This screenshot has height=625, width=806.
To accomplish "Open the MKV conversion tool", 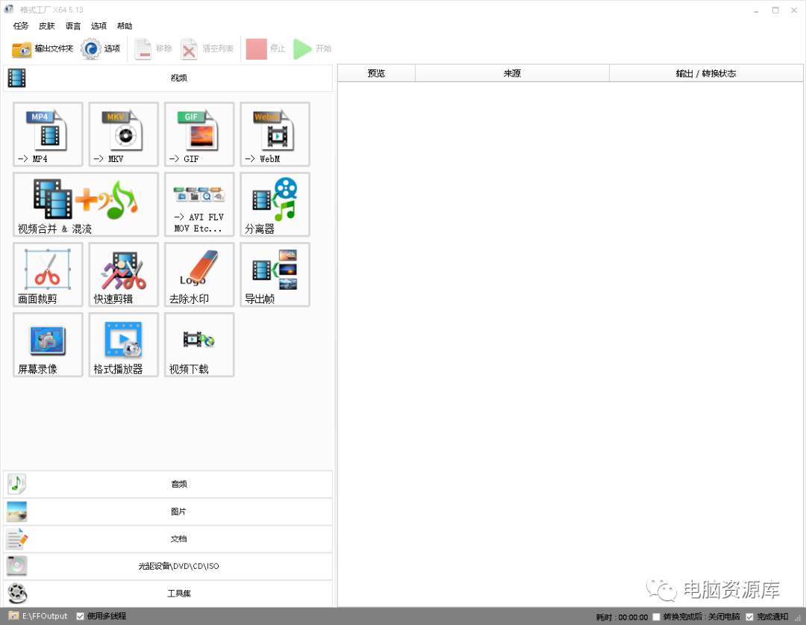I will pyautogui.click(x=123, y=134).
